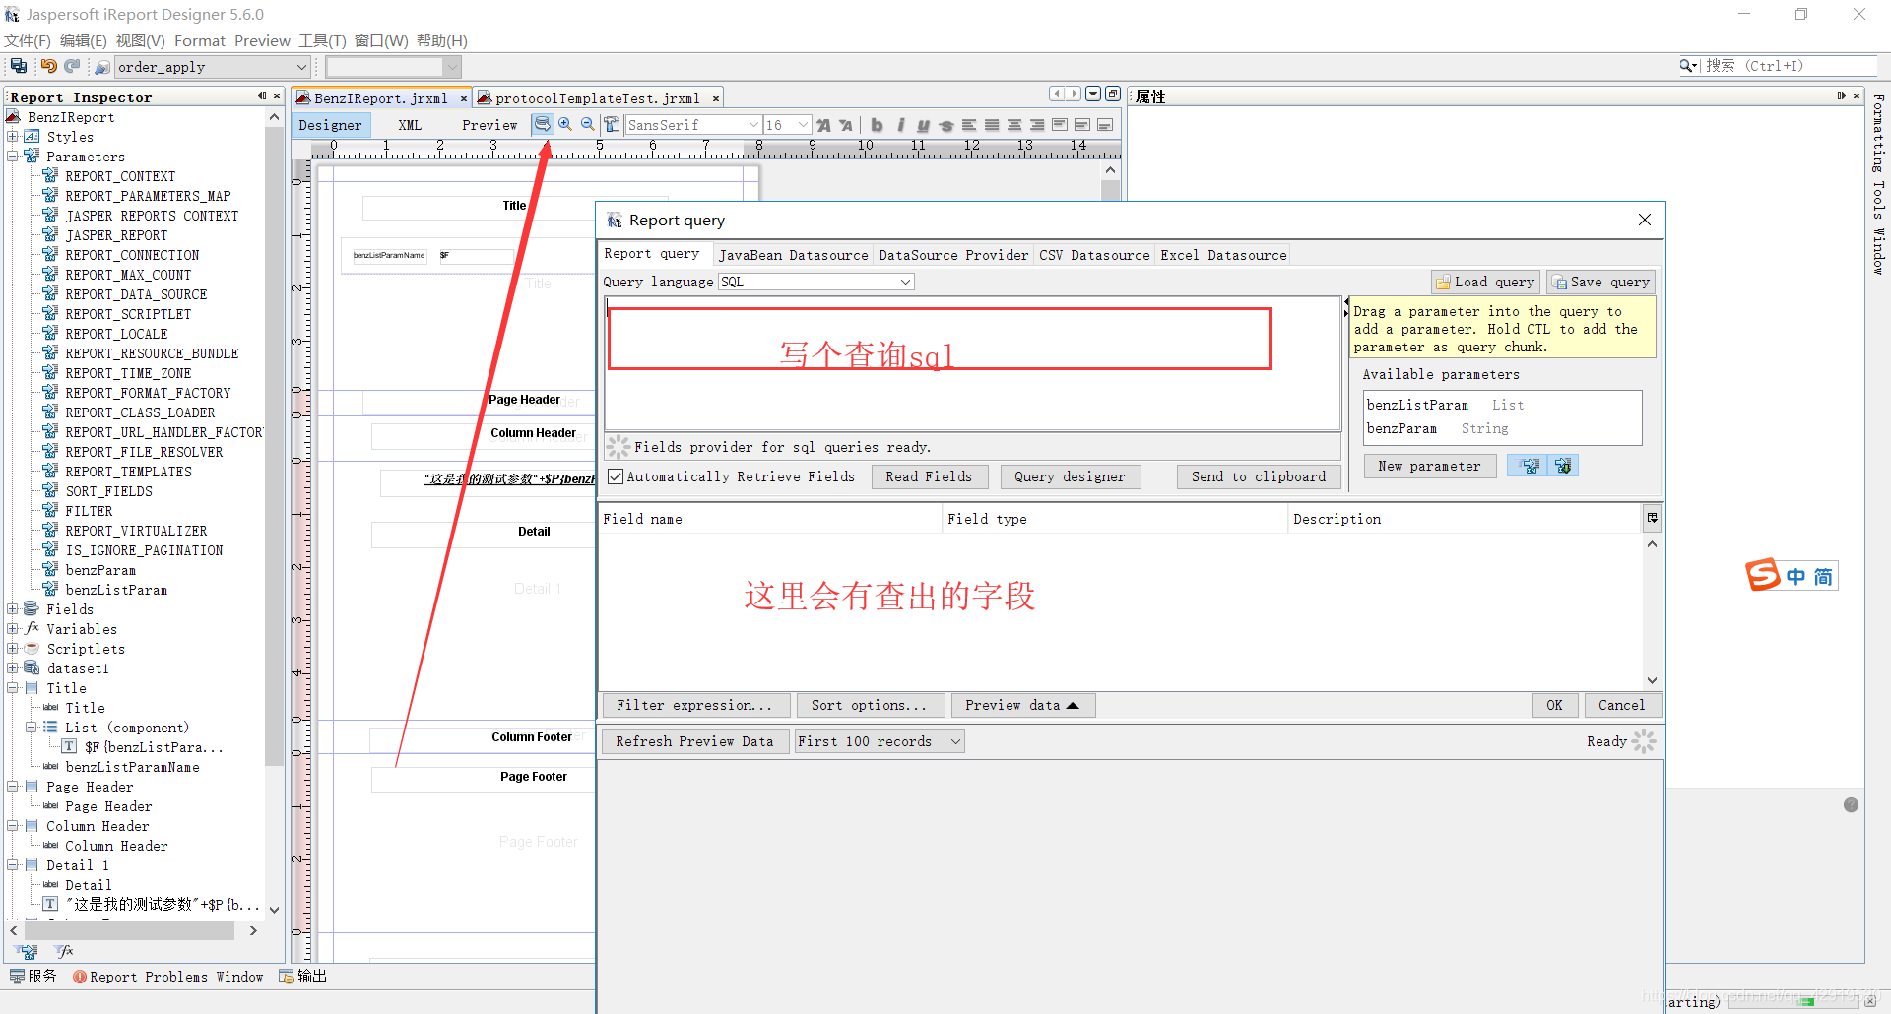Click the Query designer button
The width and height of the screenshot is (1891, 1014).
pos(1070,476)
